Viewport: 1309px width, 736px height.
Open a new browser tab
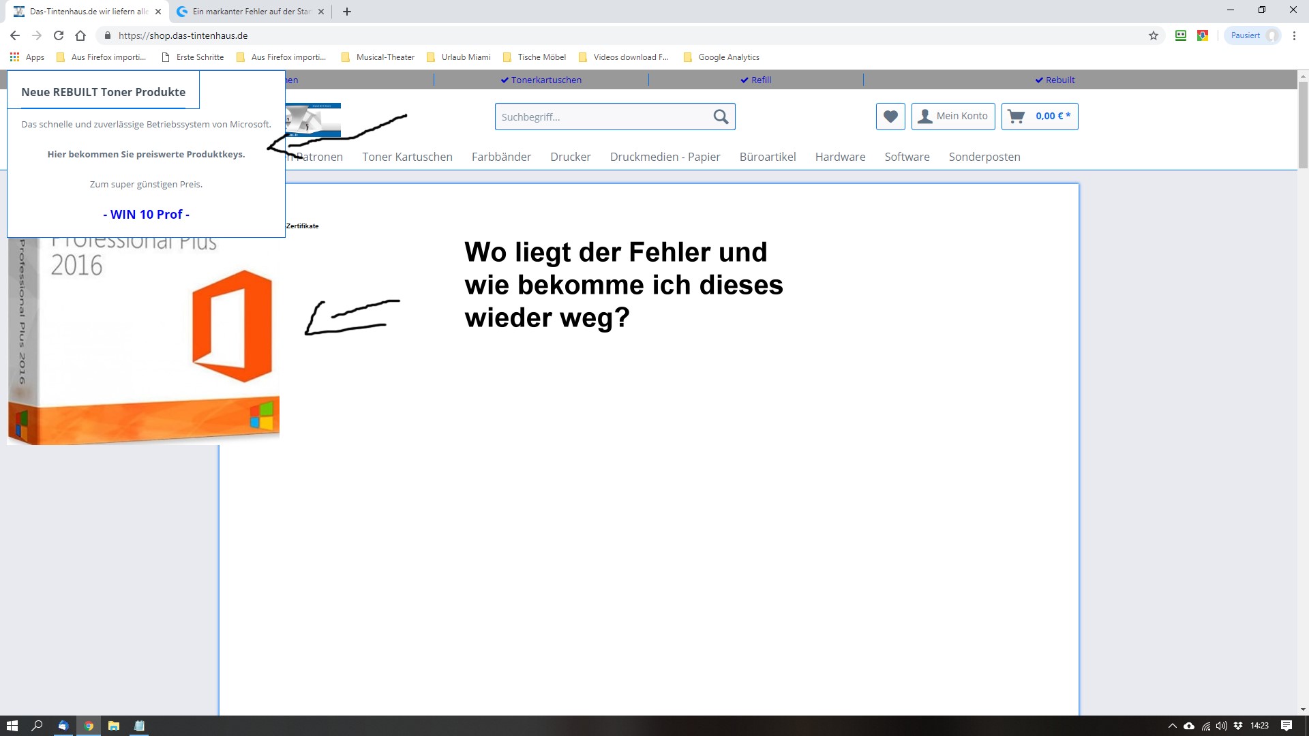(347, 12)
